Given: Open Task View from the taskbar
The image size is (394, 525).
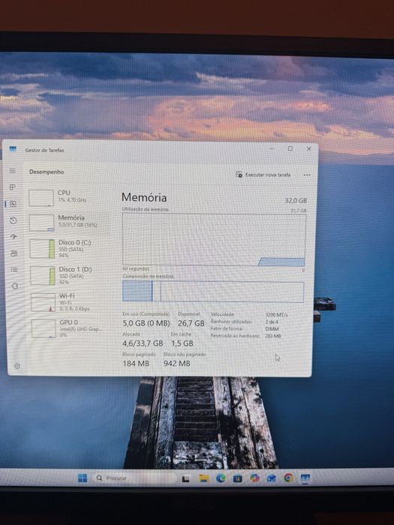Looking at the screenshot, I should tap(185, 478).
